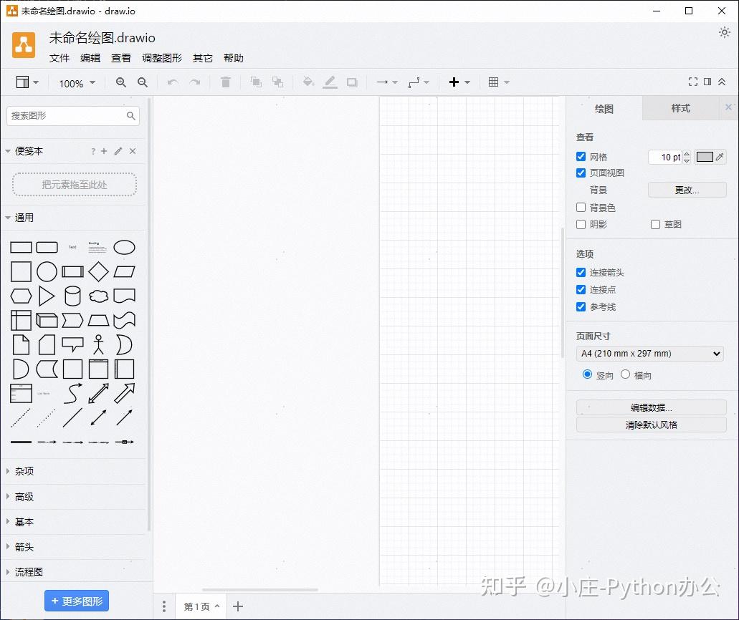Open the table dropdown in toolbar
739x620 pixels.
click(x=499, y=82)
